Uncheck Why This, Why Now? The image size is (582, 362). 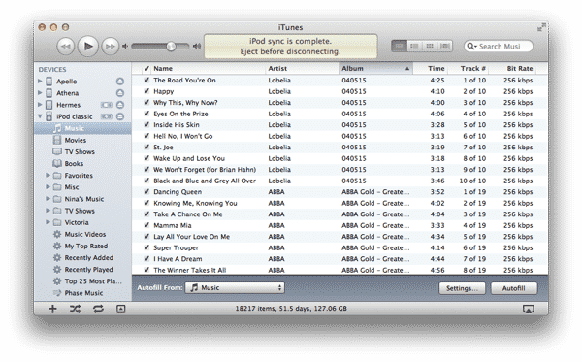tap(146, 102)
